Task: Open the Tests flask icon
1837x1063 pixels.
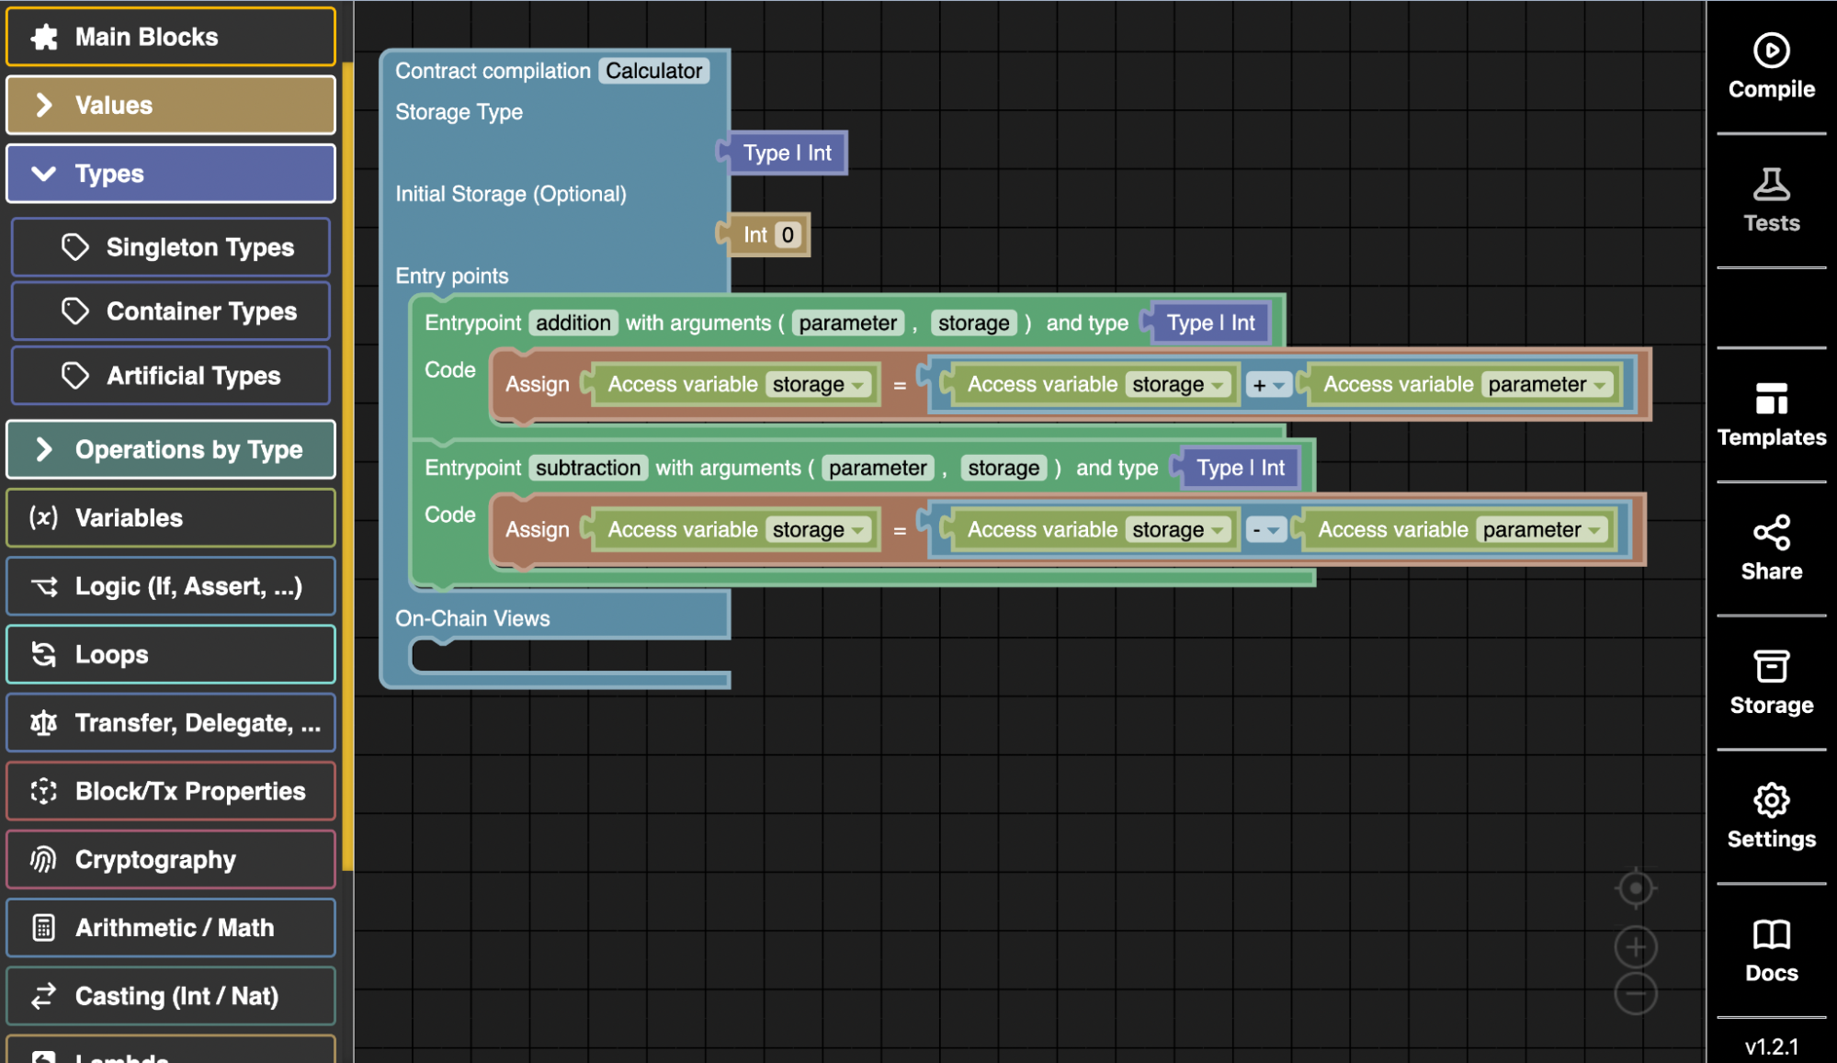Action: [1771, 185]
